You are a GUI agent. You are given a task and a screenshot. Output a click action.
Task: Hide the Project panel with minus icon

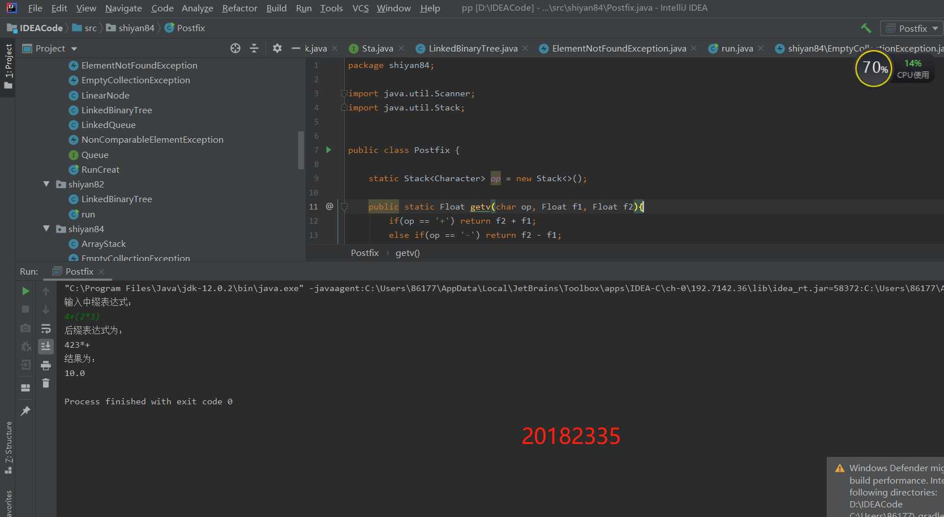(x=295, y=48)
